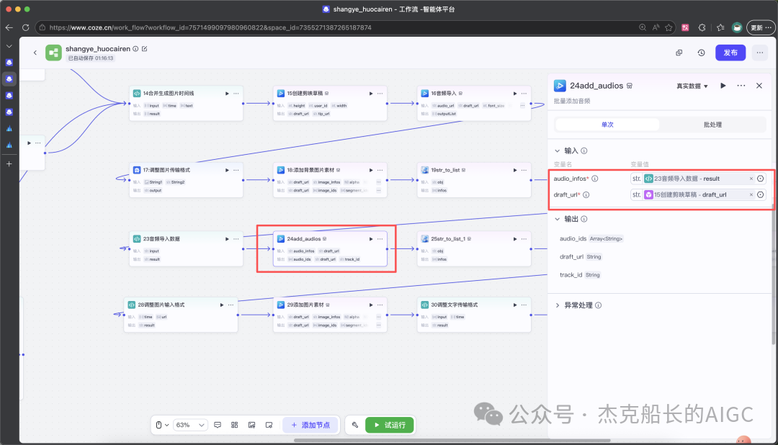Collapse the 输入 section
Screen dimensions: 778x445
click(x=557, y=150)
